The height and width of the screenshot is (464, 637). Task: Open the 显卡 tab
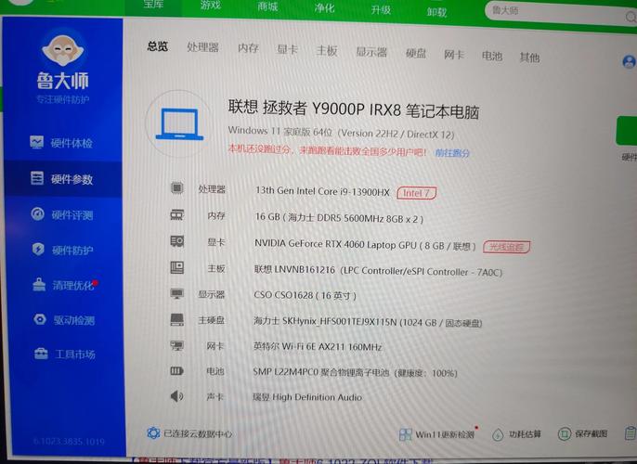coord(287,49)
